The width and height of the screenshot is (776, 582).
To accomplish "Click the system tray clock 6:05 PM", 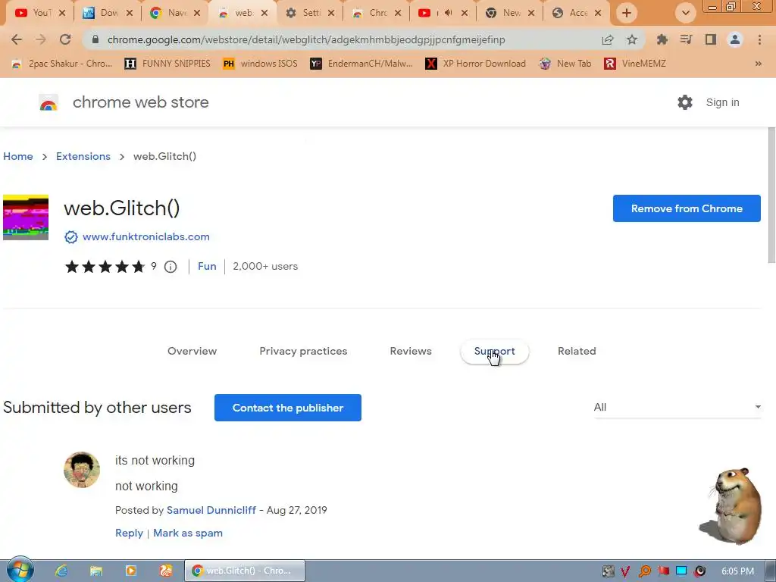I will pyautogui.click(x=737, y=571).
